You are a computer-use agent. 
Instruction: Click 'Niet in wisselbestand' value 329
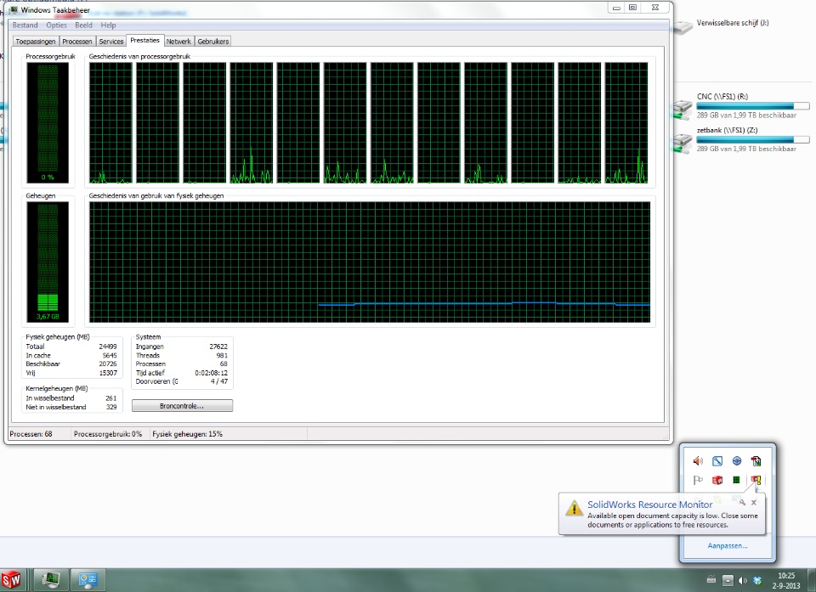110,407
